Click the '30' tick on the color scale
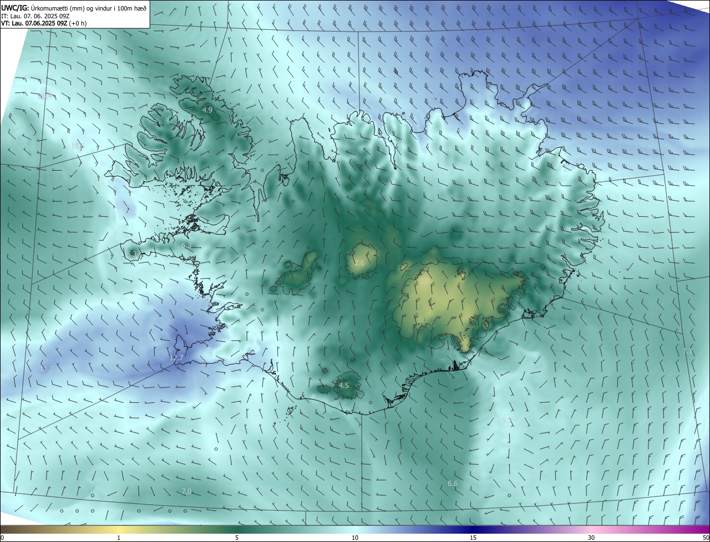 click(x=591, y=538)
